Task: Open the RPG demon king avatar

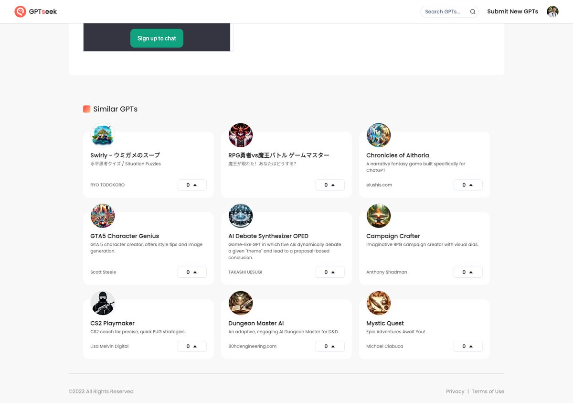Action: [x=241, y=135]
